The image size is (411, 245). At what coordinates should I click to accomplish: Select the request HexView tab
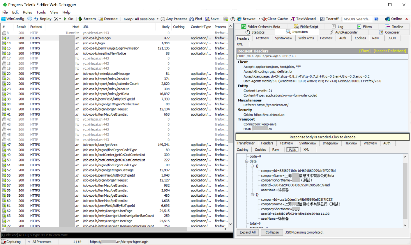(x=326, y=38)
